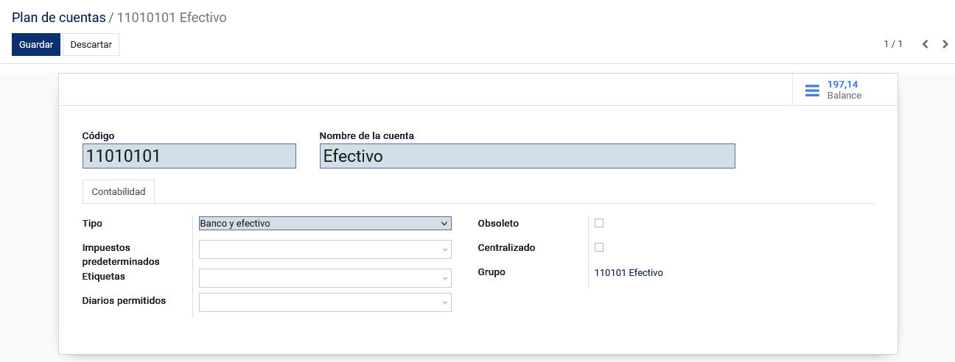
Task: Open the Tipo dropdown
Action: (x=325, y=223)
